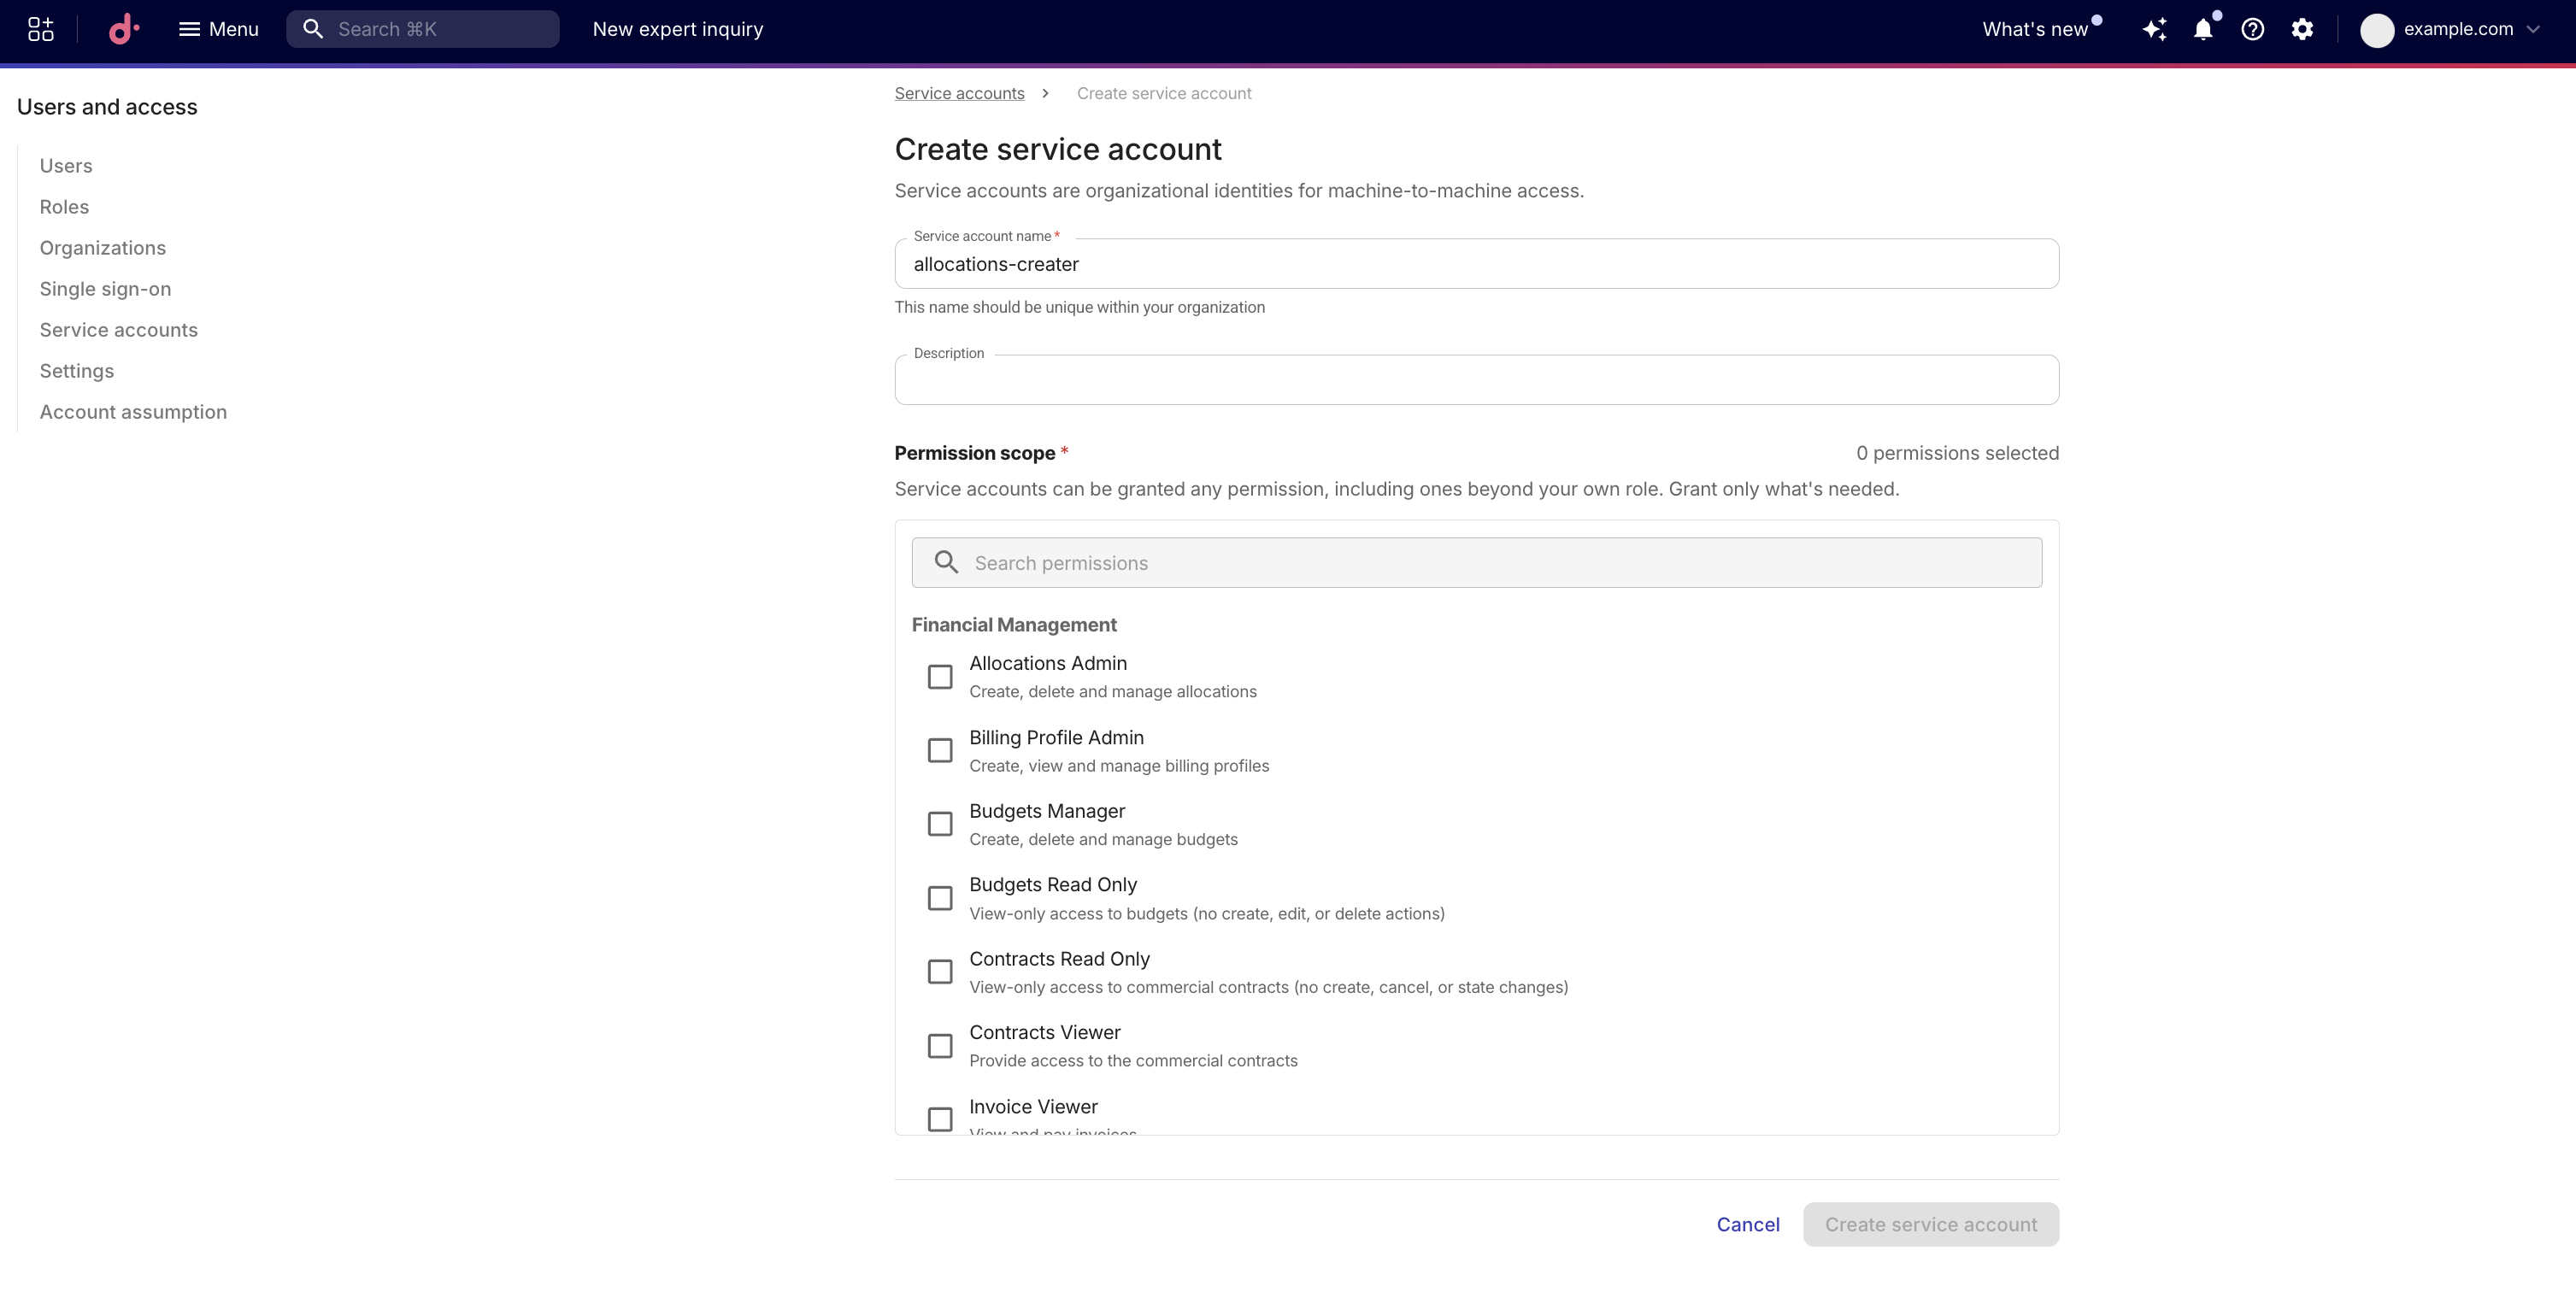This screenshot has height=1292, width=2576.
Task: Click the Cancel button
Action: click(1748, 1225)
